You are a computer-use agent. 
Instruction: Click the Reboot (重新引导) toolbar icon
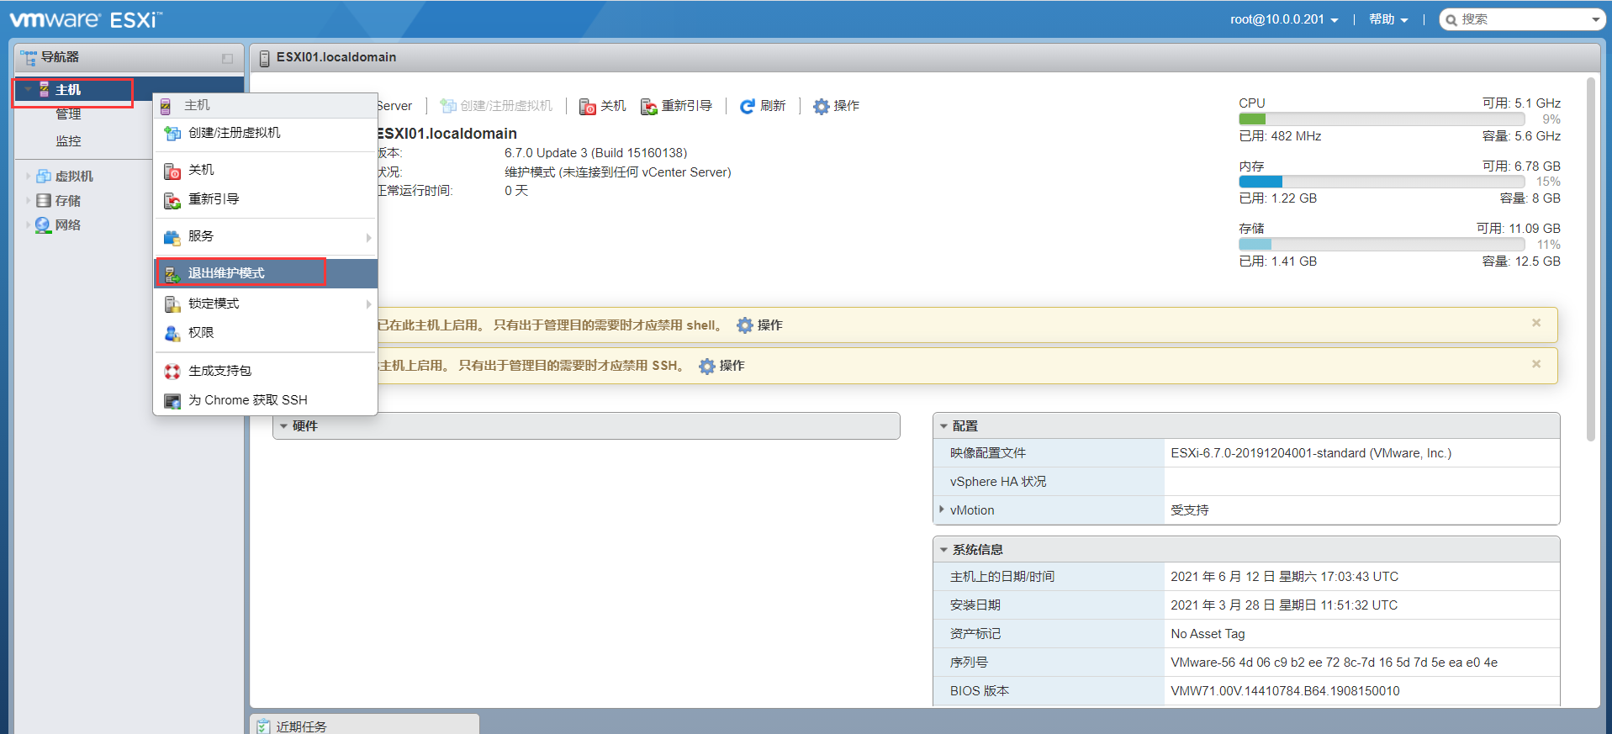(649, 106)
